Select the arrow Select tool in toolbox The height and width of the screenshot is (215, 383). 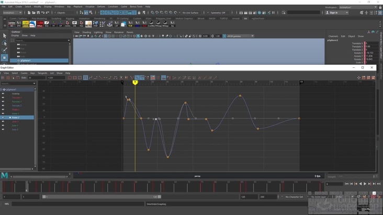(x=4, y=35)
